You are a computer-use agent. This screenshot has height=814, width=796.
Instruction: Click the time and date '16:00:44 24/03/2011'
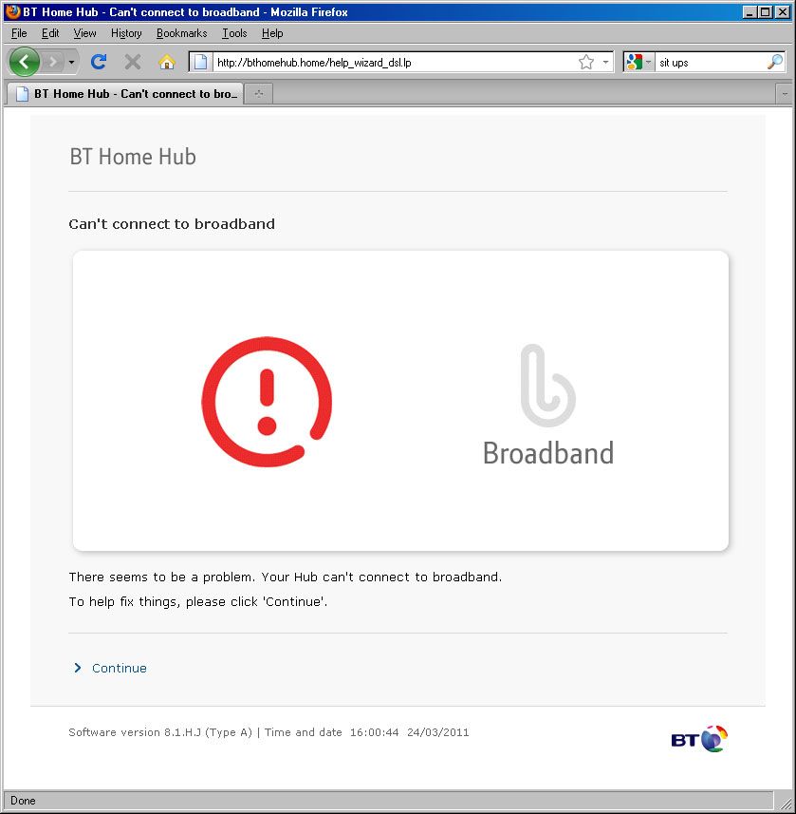click(x=409, y=732)
